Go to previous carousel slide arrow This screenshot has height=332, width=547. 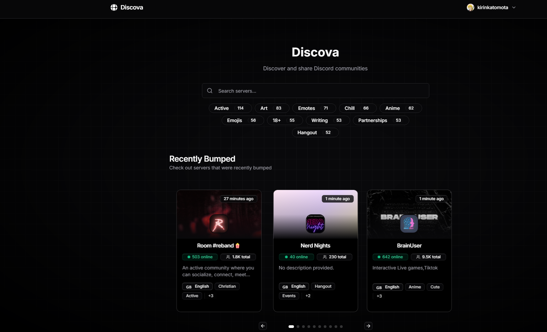pyautogui.click(x=263, y=326)
